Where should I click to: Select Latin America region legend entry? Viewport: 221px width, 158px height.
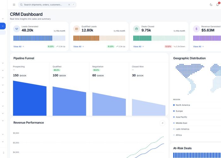tap(181, 129)
